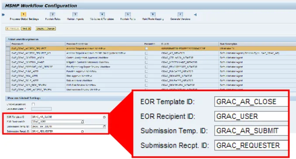
Task: Select row marker for SAP_GRAC_FIREFIGHT_LOG_REPORT
Action: [x=8, y=67]
